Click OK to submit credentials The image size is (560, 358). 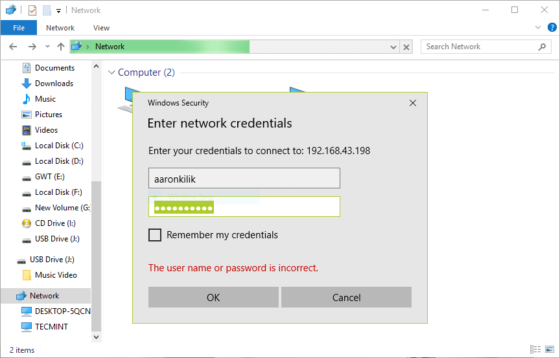[x=213, y=297]
